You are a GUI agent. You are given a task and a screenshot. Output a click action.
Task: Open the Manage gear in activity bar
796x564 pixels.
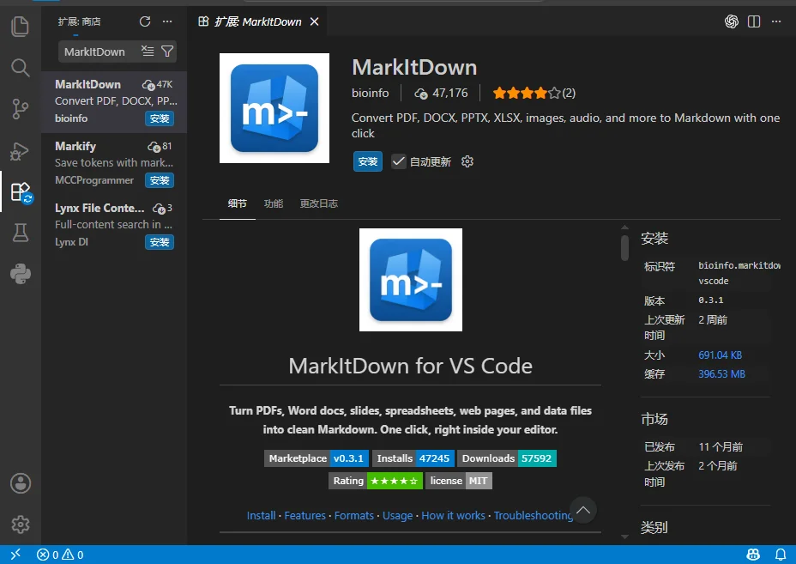(21, 525)
